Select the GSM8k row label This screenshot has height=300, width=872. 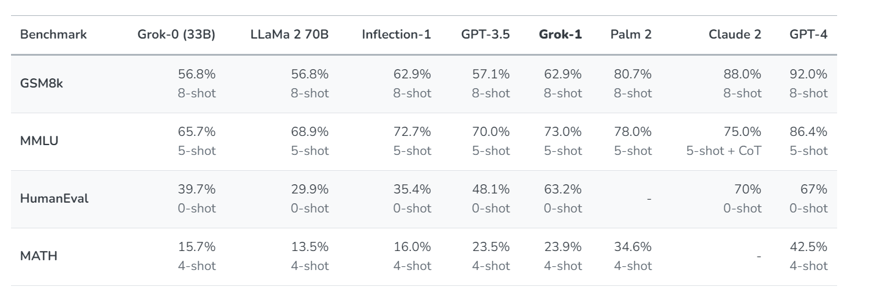coord(42,84)
